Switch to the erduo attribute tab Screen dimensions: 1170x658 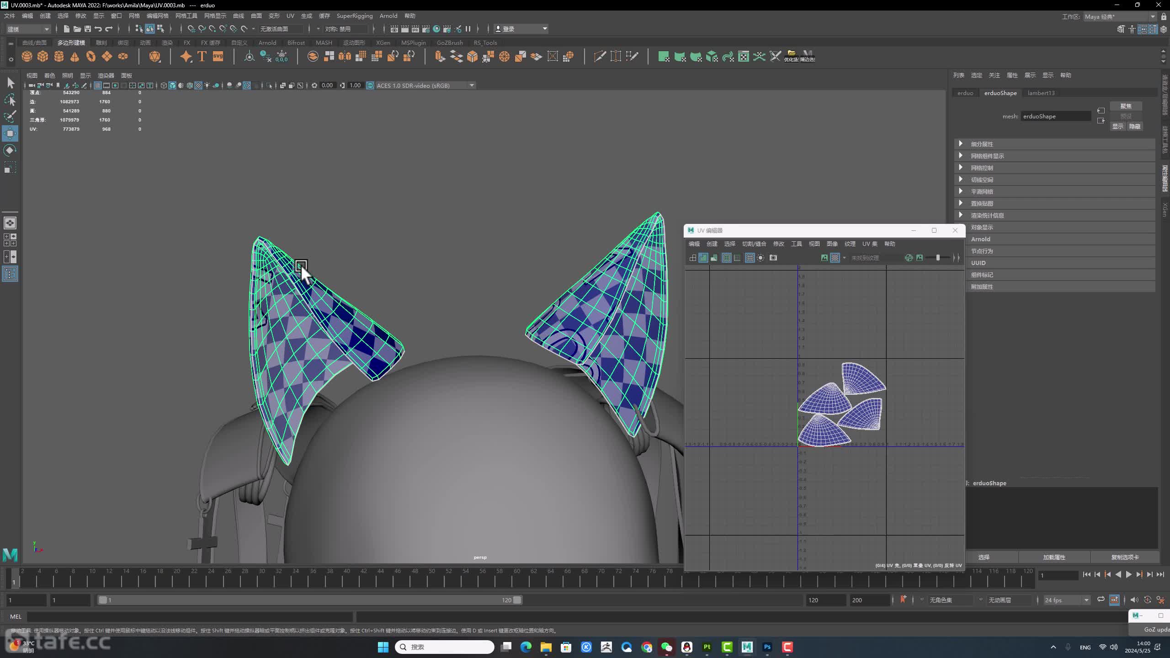(965, 93)
